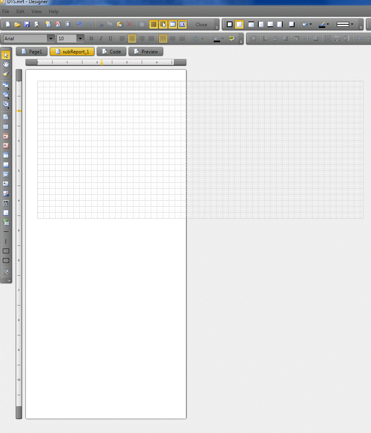Open print preview magnifier icon in toolbar
The height and width of the screenshot is (433, 371).
pyautogui.click(x=37, y=25)
